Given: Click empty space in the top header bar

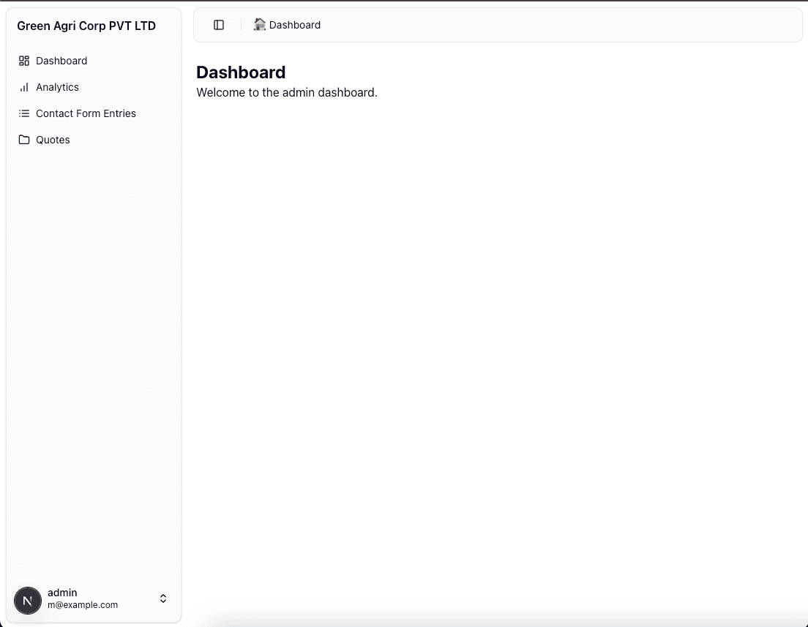Looking at the screenshot, I should [556, 25].
